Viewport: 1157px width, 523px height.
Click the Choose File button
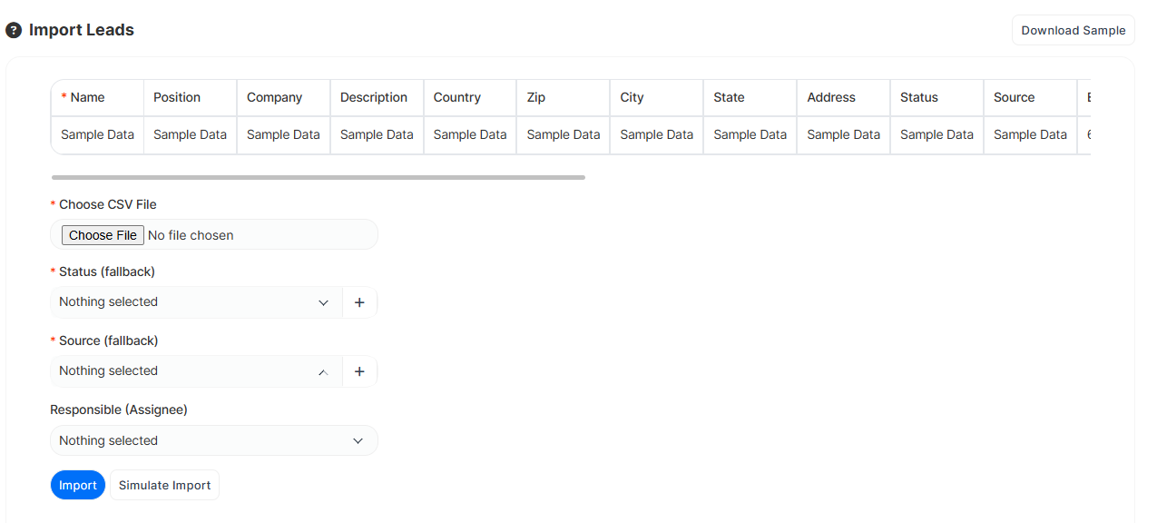click(103, 235)
